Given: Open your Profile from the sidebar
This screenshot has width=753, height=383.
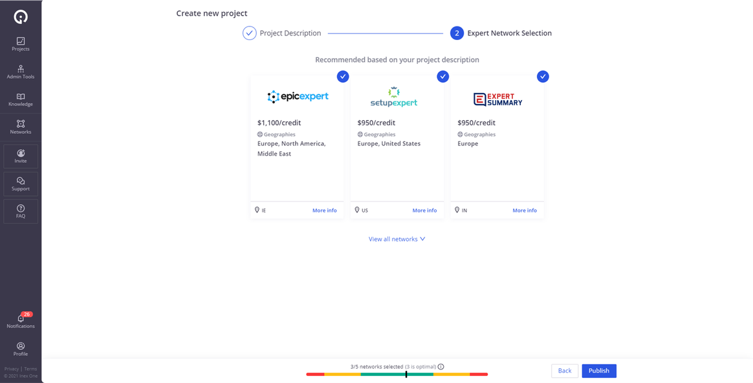Looking at the screenshot, I should coord(20,349).
